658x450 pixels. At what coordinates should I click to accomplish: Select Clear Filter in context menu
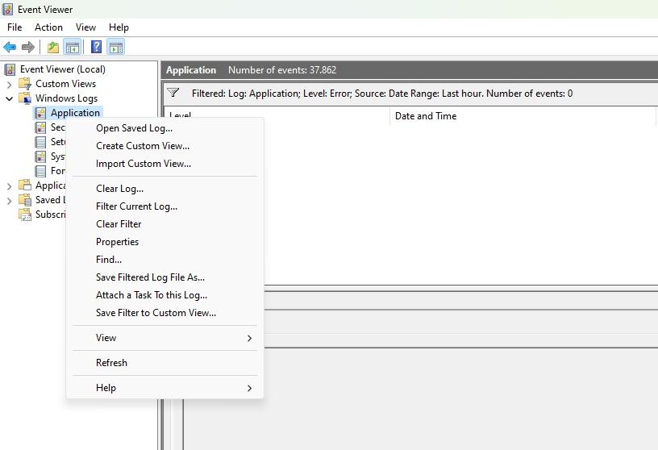119,224
